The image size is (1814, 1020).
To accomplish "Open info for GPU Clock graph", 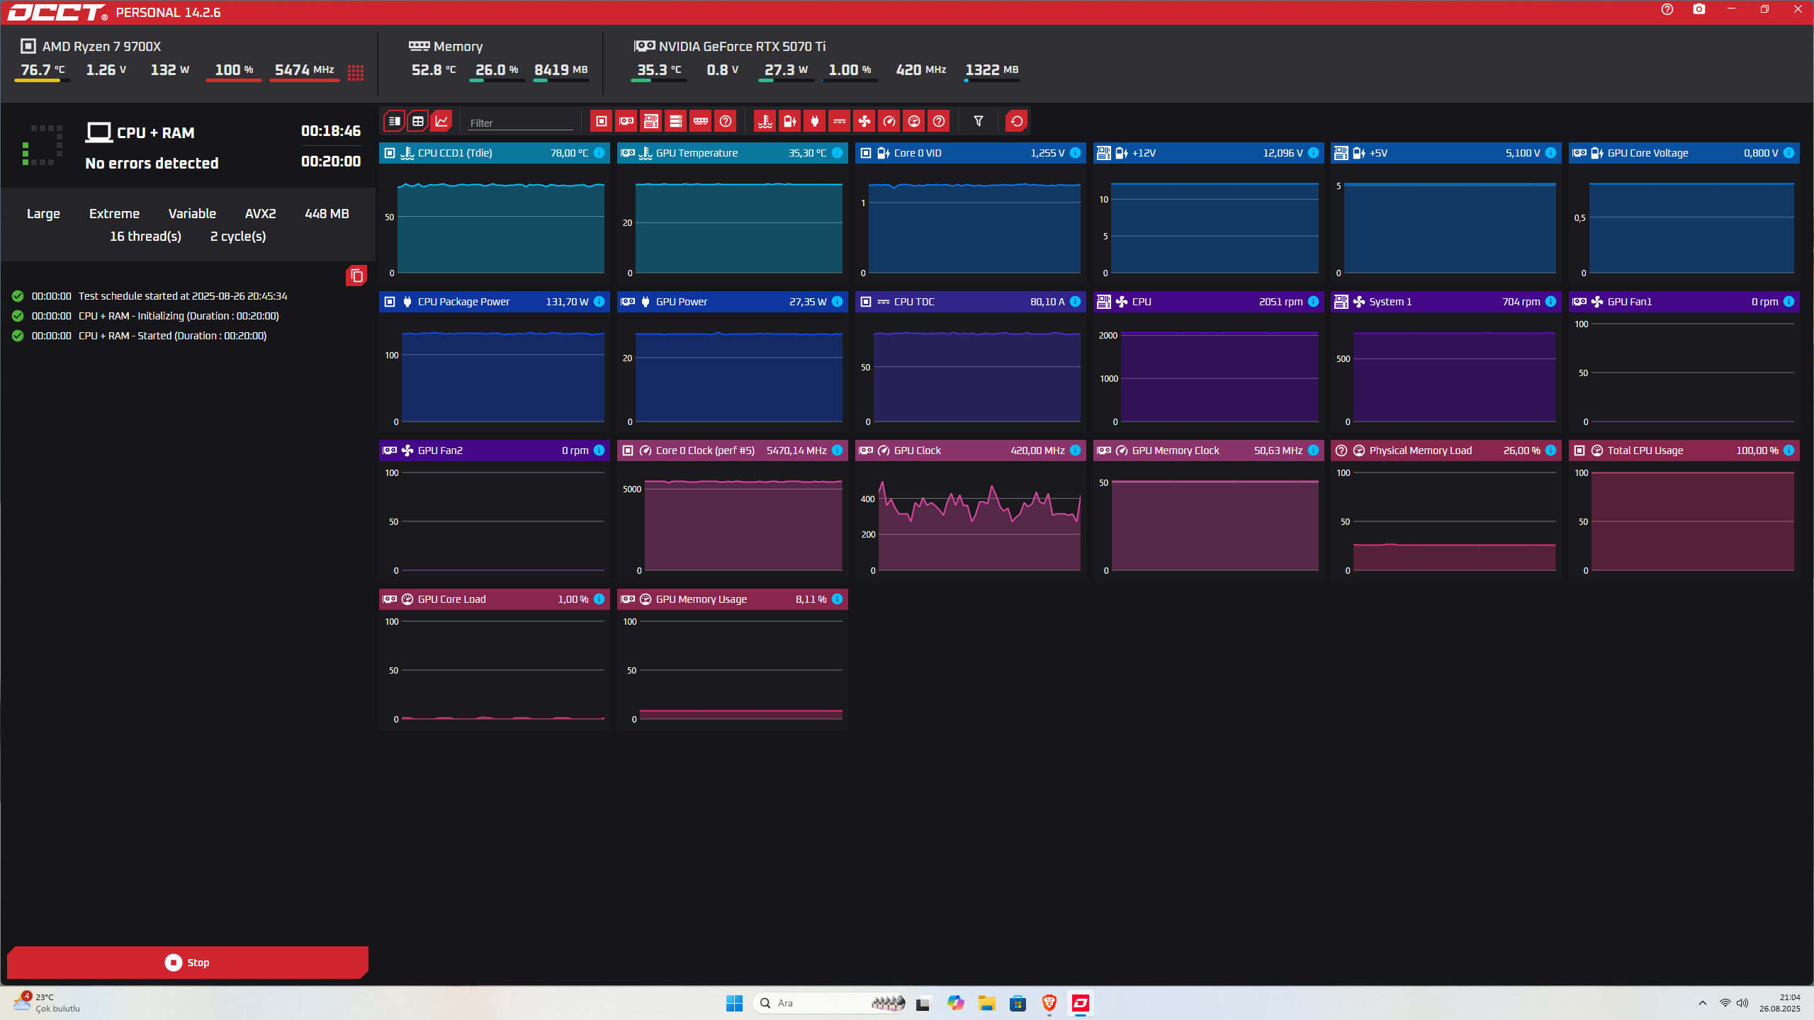I will click(x=1076, y=450).
